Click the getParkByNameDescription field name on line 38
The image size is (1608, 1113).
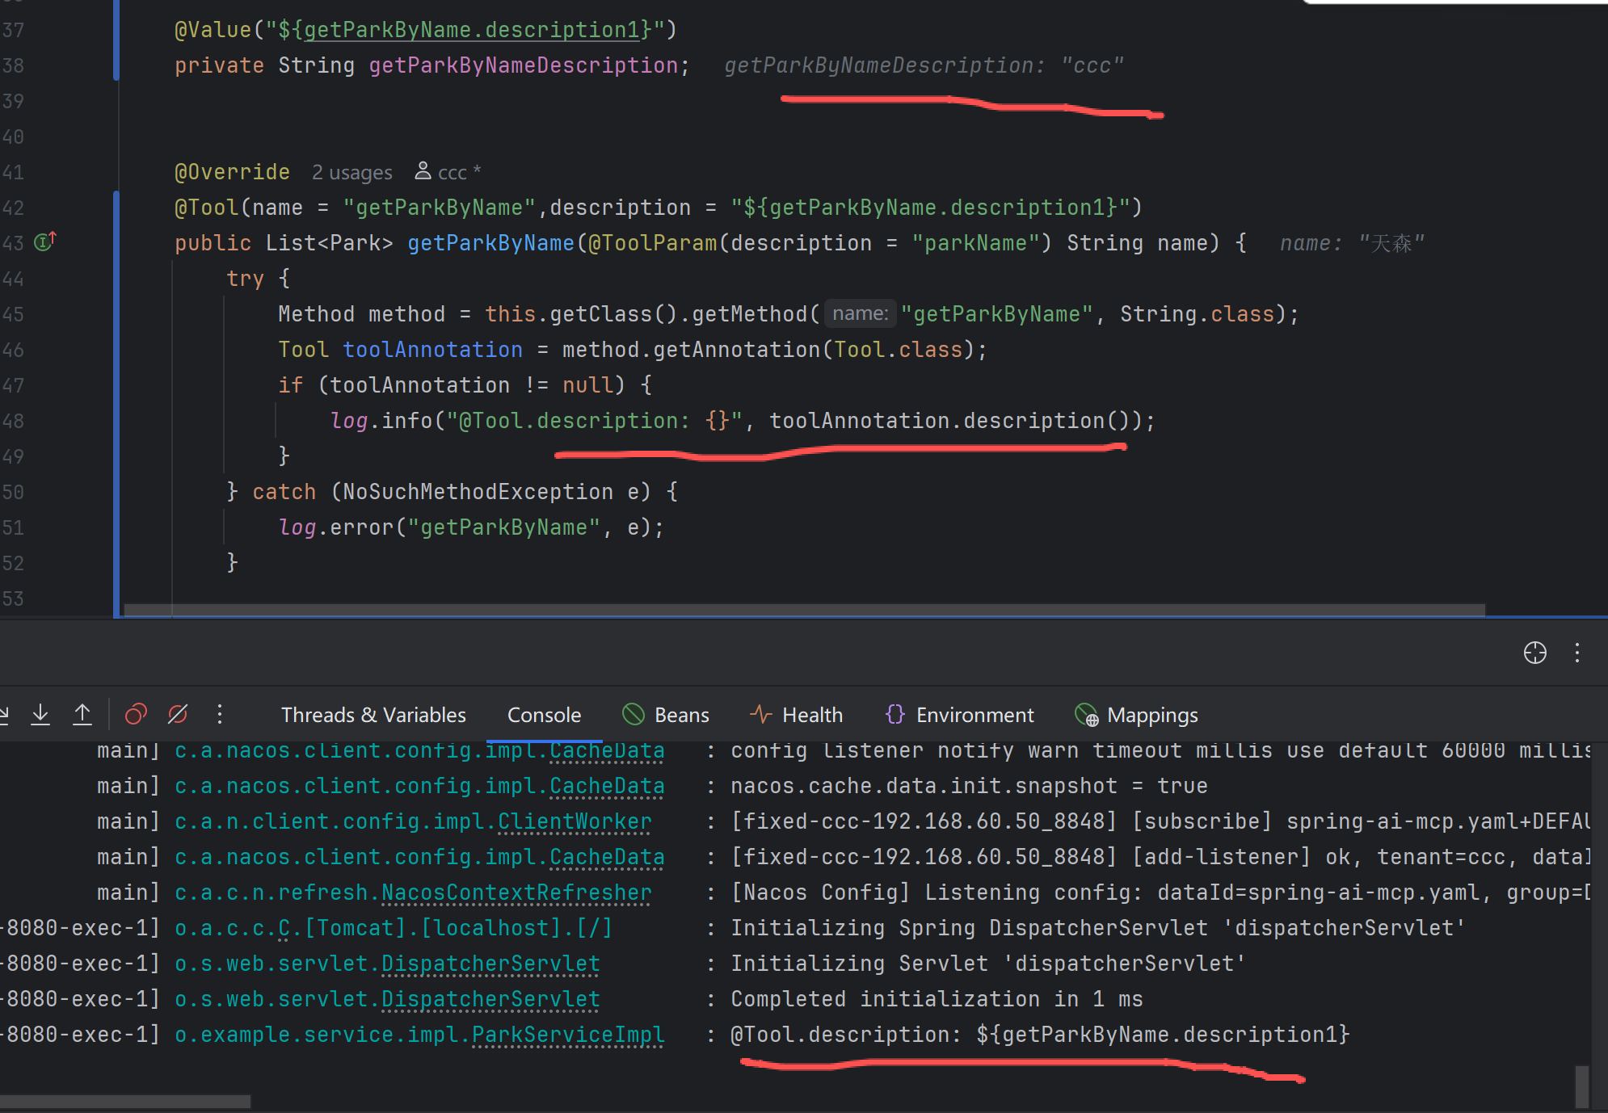[523, 65]
